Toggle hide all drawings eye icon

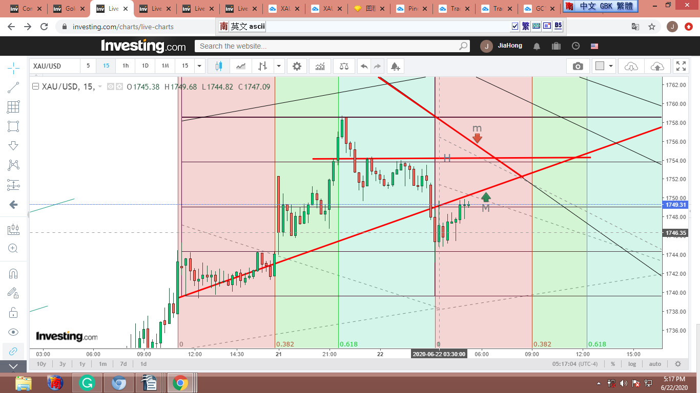click(x=13, y=332)
